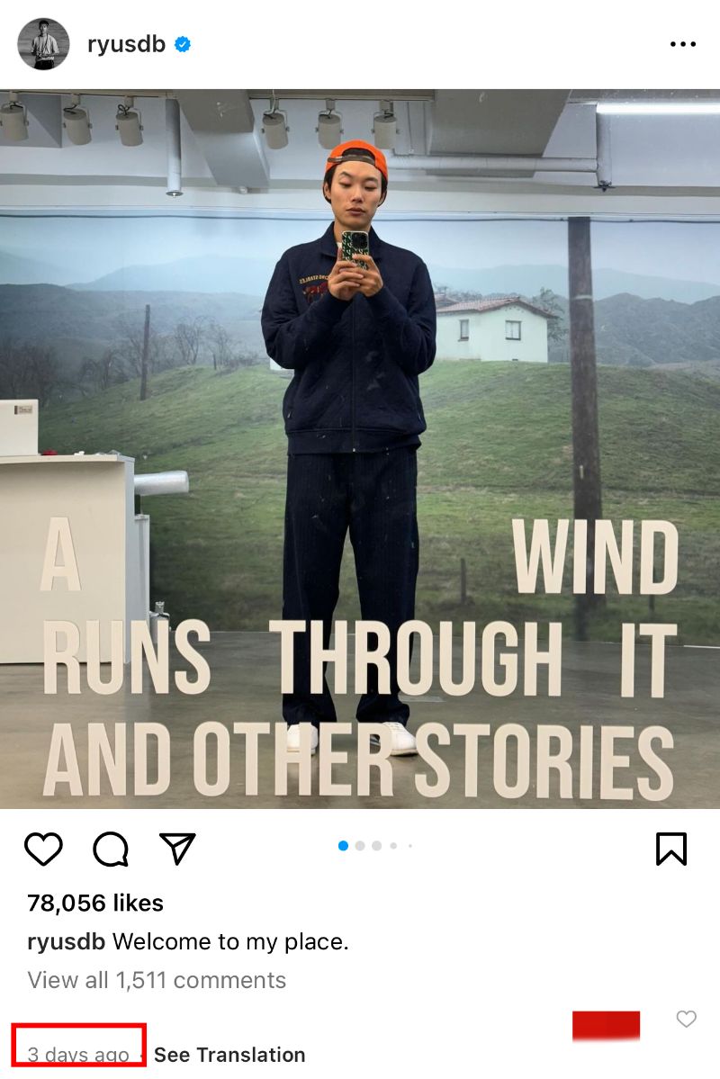Tap the mirror selfie photo

(360, 449)
